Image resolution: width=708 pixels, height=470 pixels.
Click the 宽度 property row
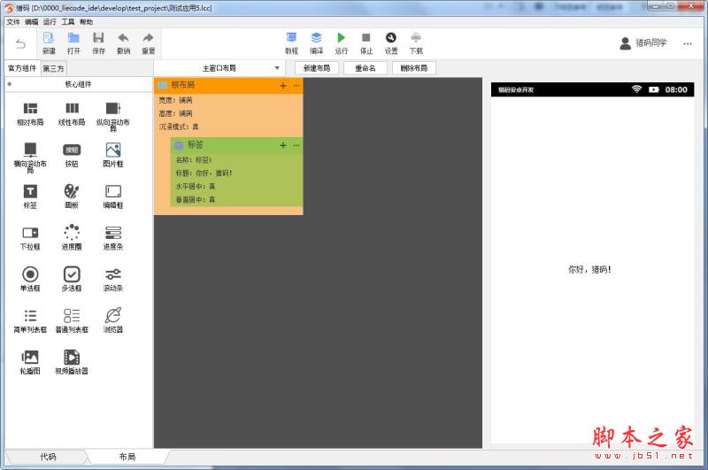[x=228, y=100]
